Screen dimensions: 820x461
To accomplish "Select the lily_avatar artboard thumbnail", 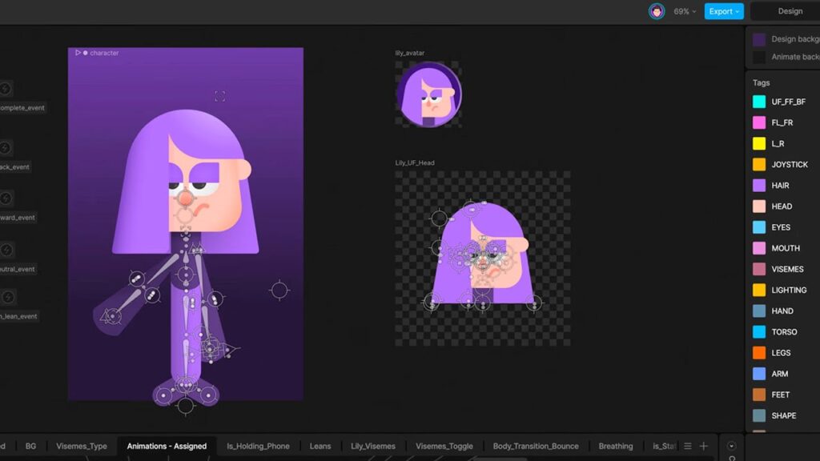I will [x=428, y=94].
